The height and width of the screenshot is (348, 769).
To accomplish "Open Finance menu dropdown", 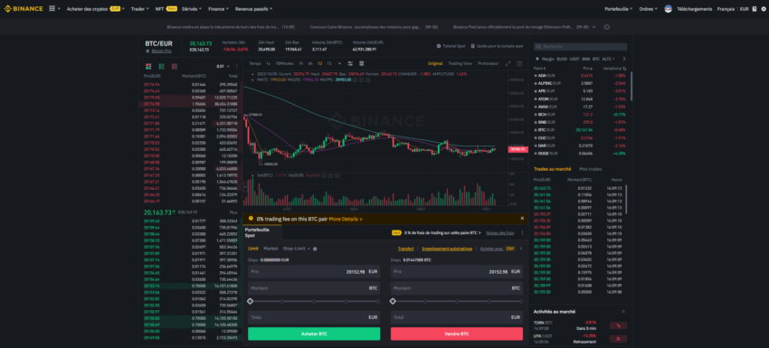I will click(x=218, y=9).
